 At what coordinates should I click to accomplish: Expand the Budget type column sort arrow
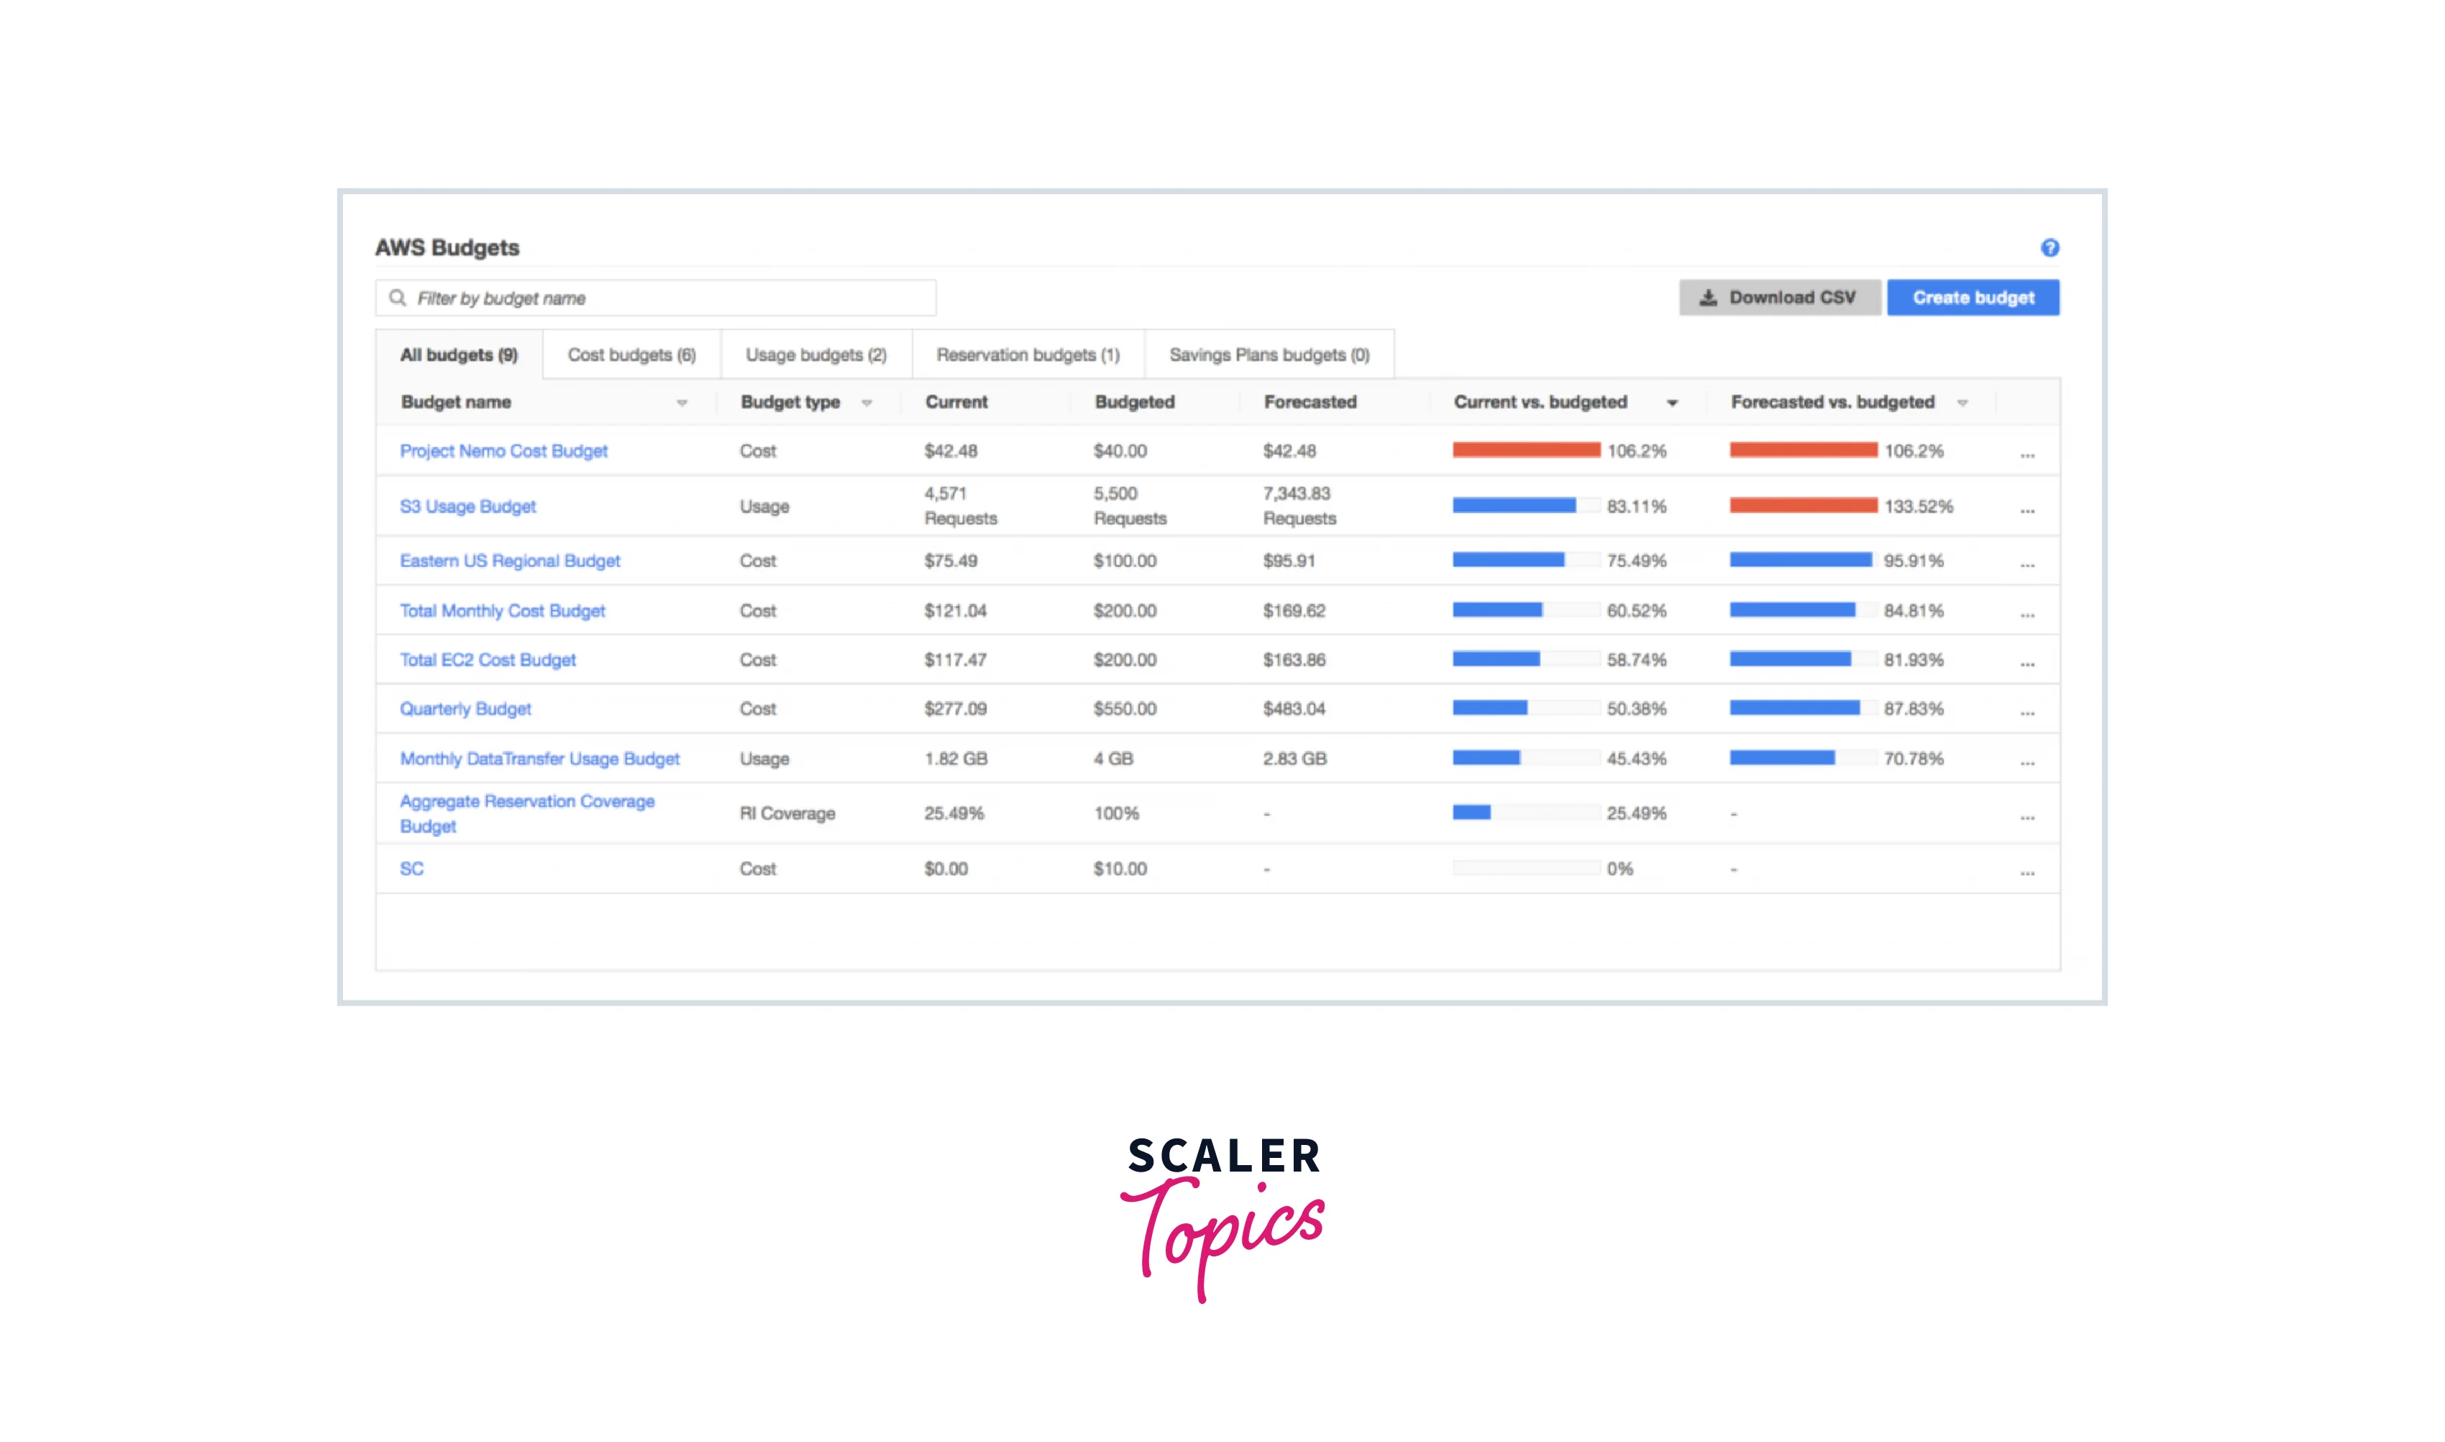point(867,403)
